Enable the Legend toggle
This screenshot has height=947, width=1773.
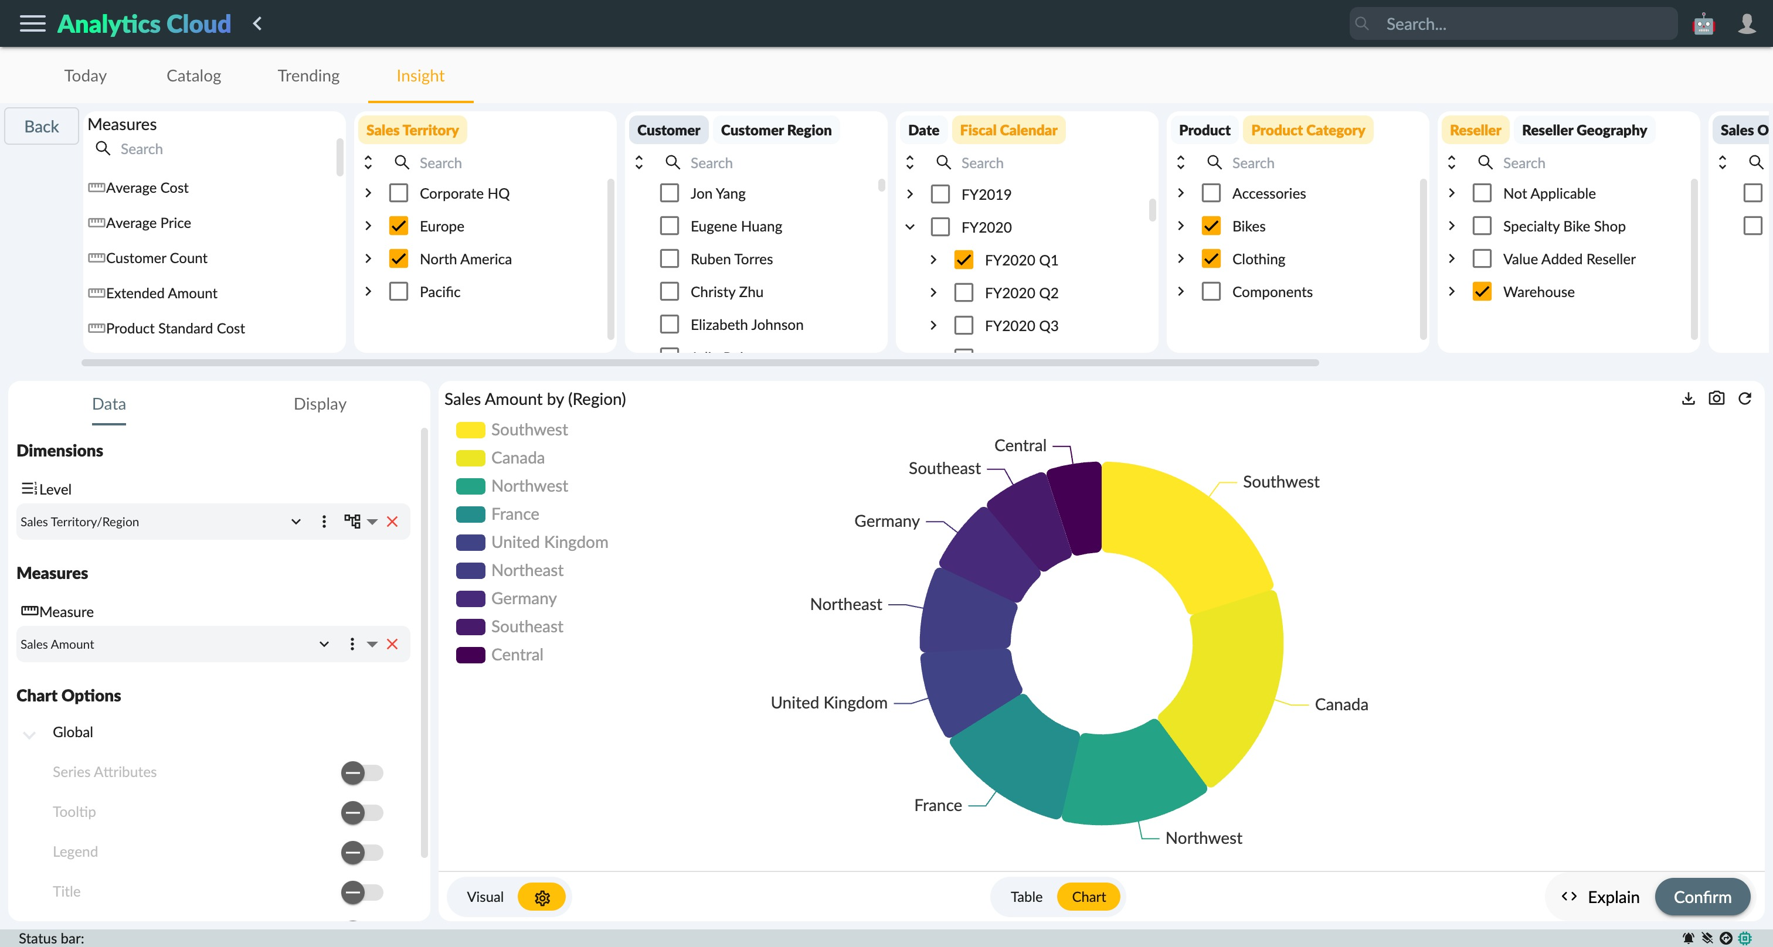coord(362,852)
